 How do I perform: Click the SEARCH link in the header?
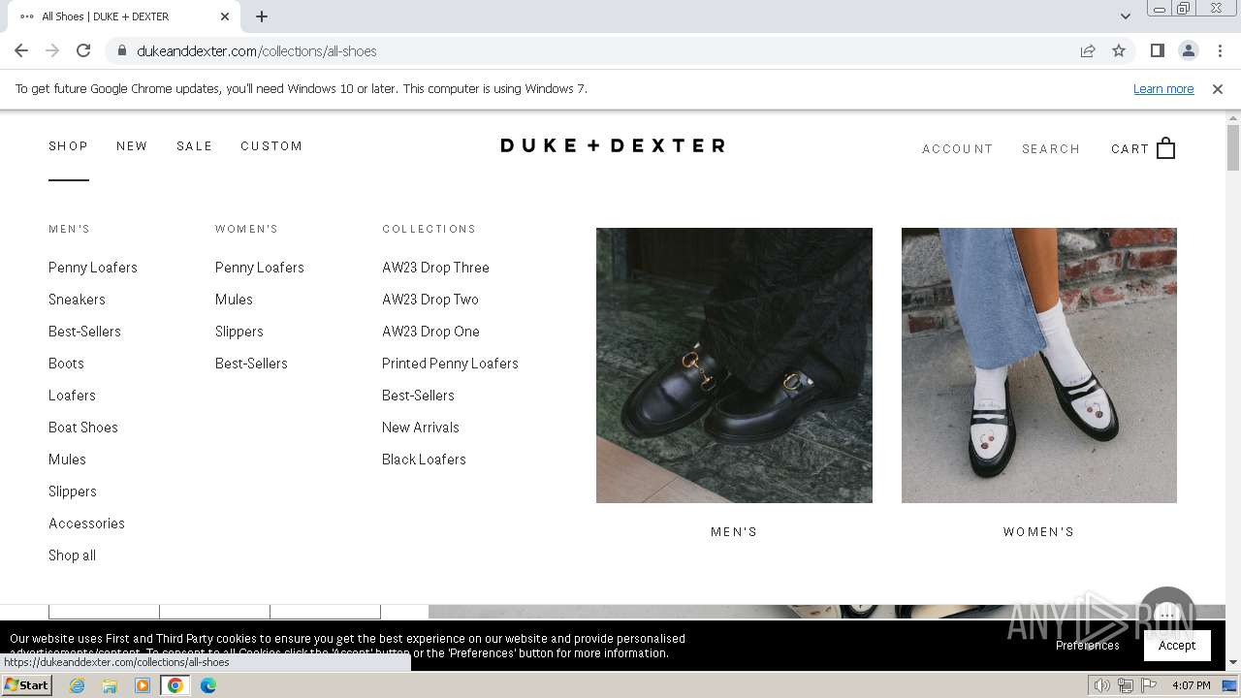pyautogui.click(x=1051, y=149)
